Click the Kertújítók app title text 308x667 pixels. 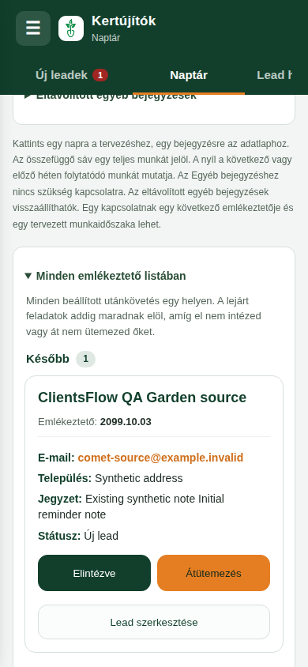[124, 21]
